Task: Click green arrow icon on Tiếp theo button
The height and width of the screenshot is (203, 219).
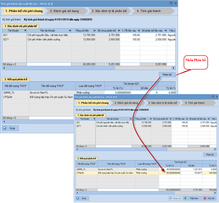Action: click(185, 198)
